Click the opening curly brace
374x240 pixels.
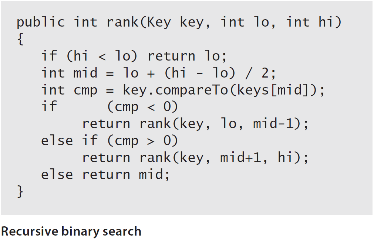tap(20, 39)
